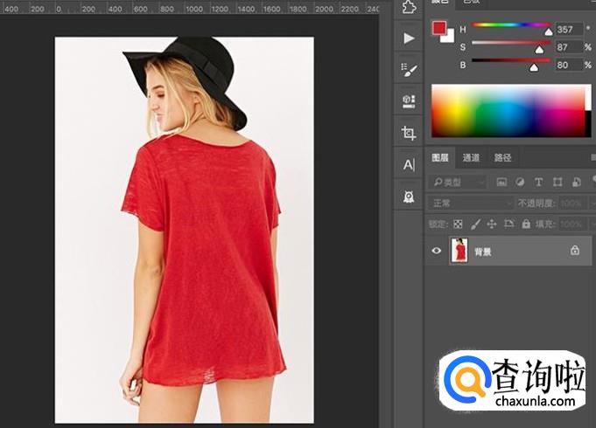Expand the 不透明度 opacity value dropdown

588,204
